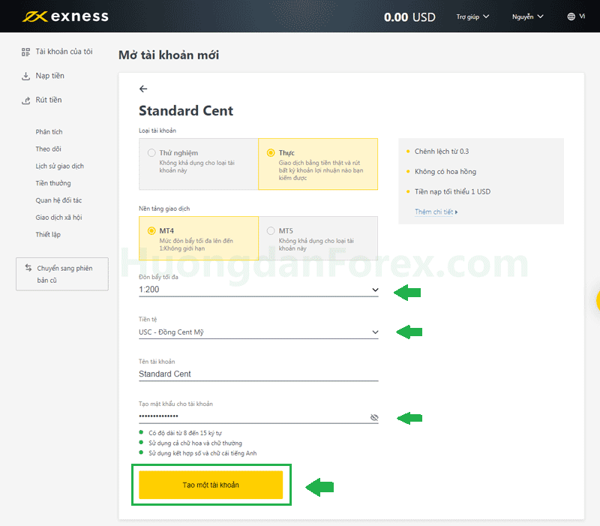Click the 'Standard Cent' form heading
The width and height of the screenshot is (600, 526).
click(186, 110)
